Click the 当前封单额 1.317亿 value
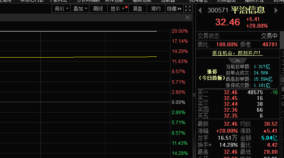 262,67
